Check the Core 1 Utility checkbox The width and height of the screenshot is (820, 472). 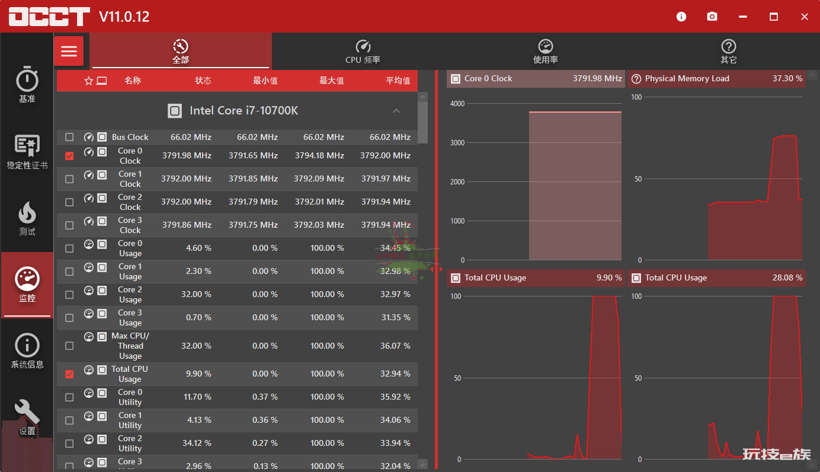click(x=69, y=420)
